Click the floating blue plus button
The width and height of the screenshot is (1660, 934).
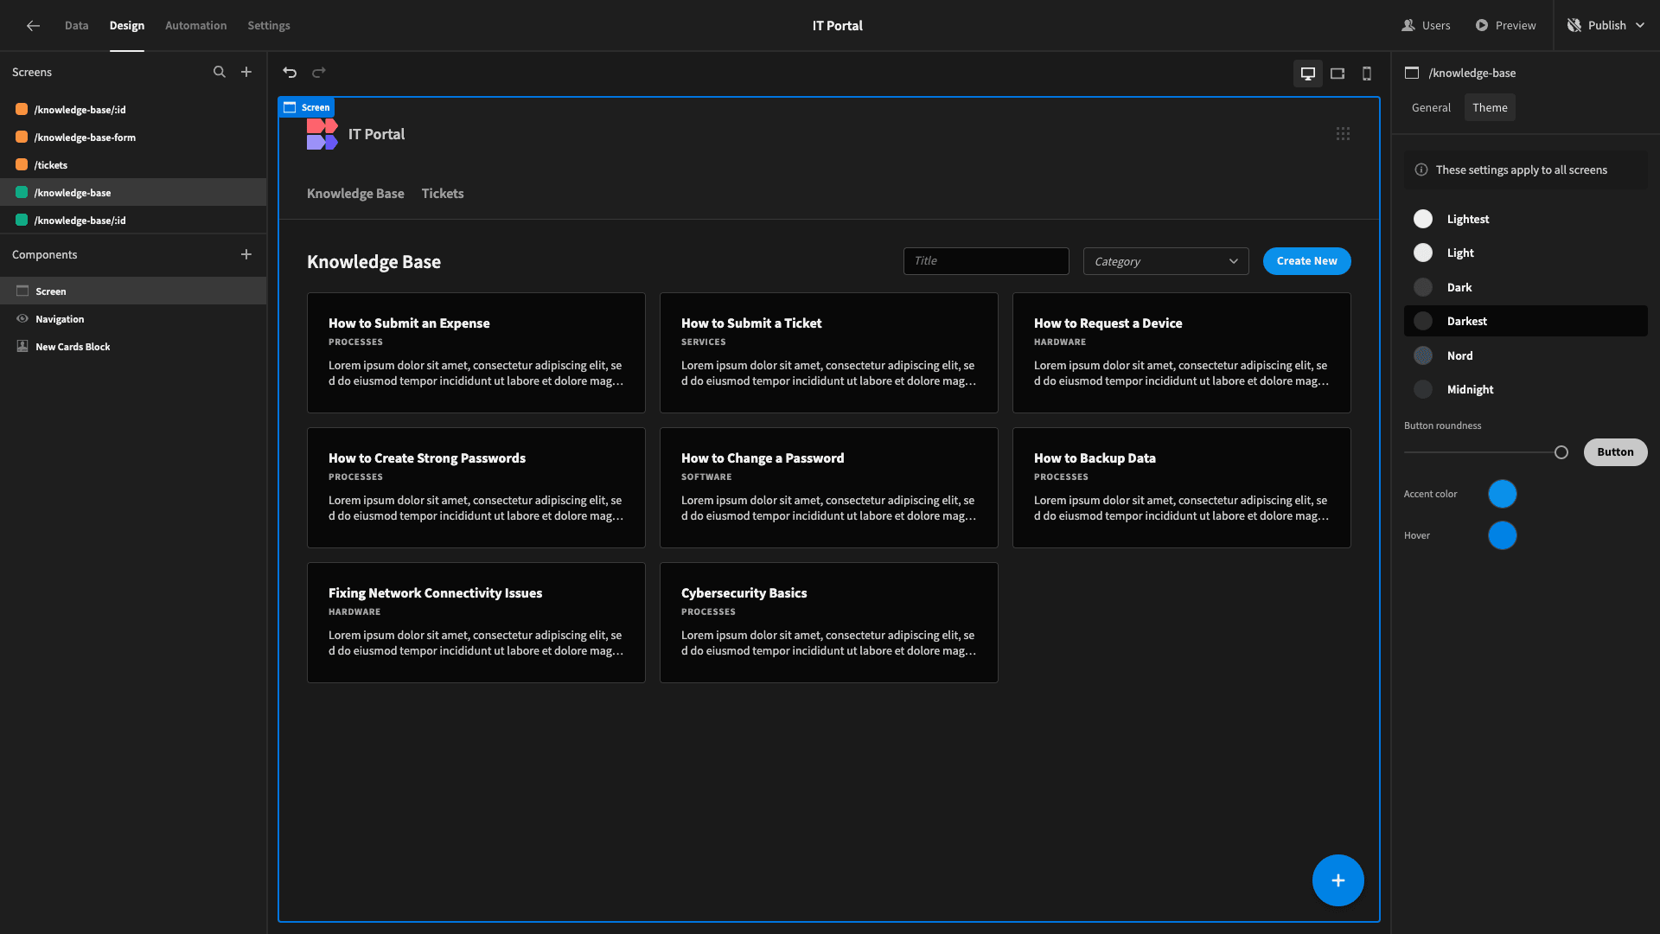[x=1338, y=880]
